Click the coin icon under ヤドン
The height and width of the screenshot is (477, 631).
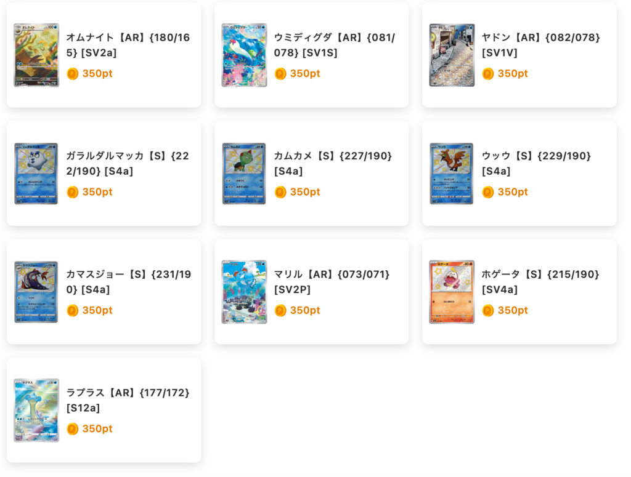[x=488, y=74]
